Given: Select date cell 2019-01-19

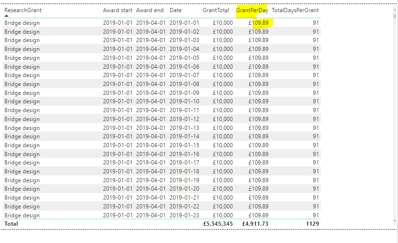Looking at the screenshot, I should (x=184, y=180).
